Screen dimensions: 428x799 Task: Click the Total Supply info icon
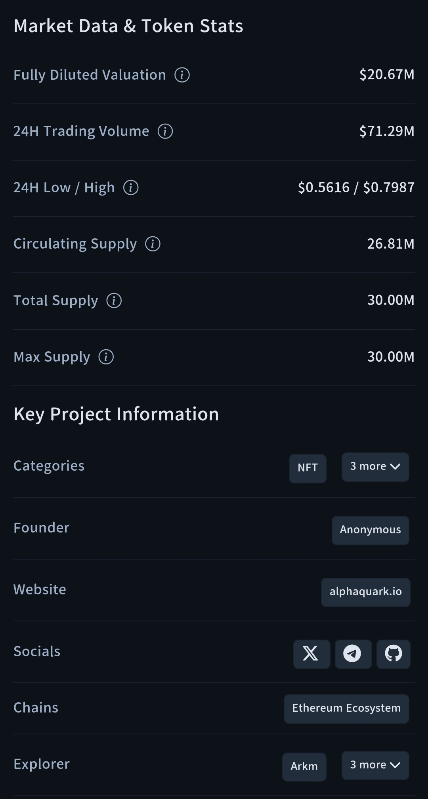pos(114,300)
